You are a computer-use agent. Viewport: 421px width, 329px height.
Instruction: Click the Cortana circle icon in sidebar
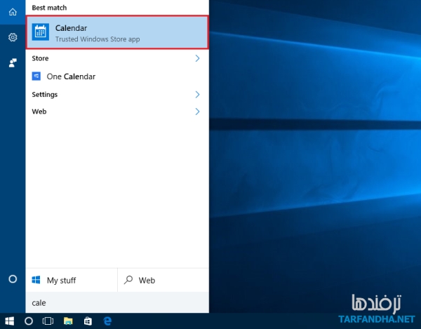[x=13, y=279]
